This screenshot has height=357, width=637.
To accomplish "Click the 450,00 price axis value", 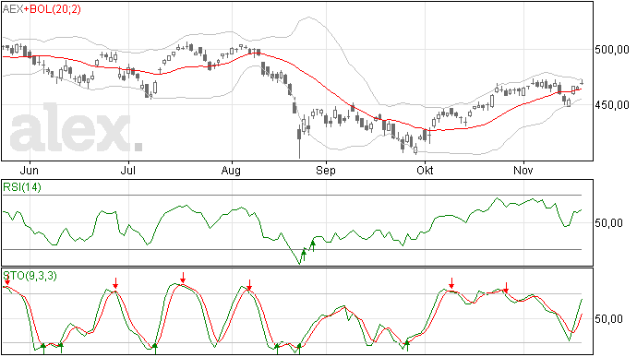I will (x=612, y=105).
